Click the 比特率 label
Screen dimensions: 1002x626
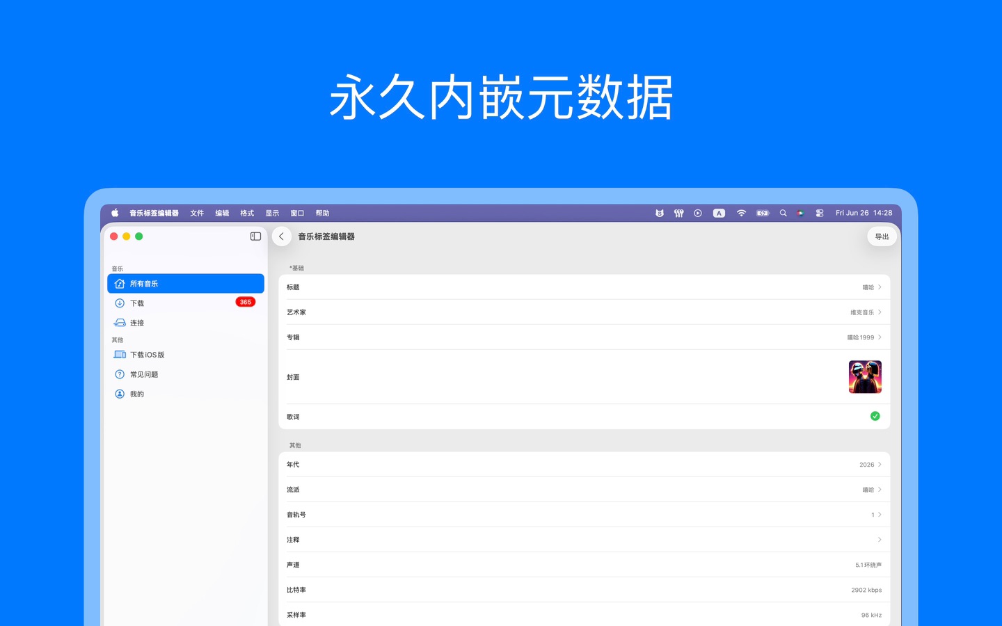coord(296,590)
